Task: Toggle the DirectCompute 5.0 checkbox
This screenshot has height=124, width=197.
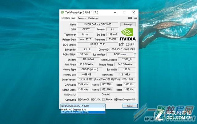Action: 115,99
